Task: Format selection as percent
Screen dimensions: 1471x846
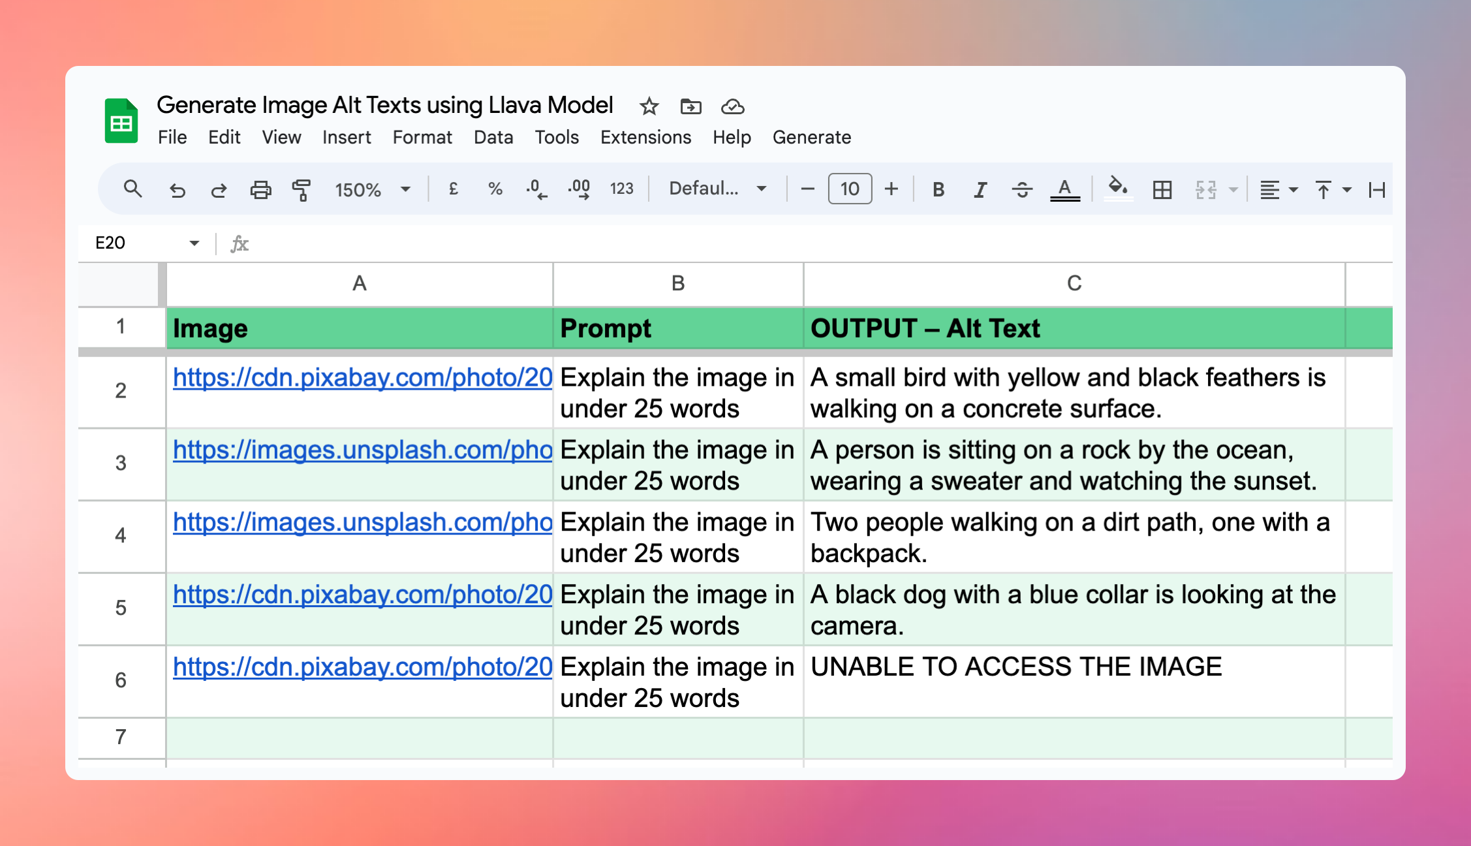Action: (x=495, y=189)
